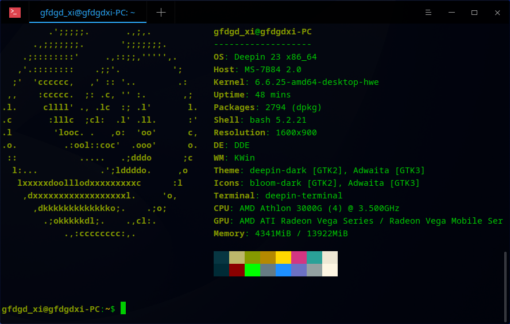Click the red terminal app icon
Viewport: 510px width, 324px height.
tap(14, 13)
